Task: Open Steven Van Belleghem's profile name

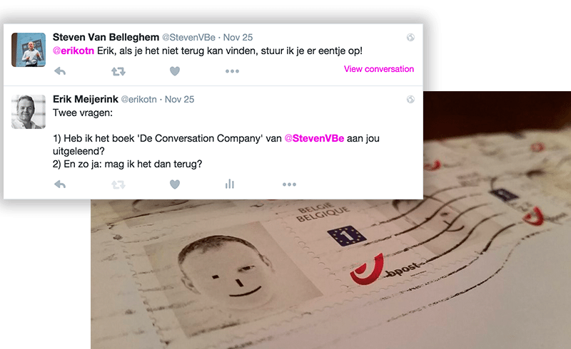Action: (x=106, y=37)
